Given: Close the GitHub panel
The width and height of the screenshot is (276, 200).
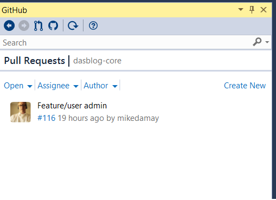Looking at the screenshot, I should [x=264, y=10].
